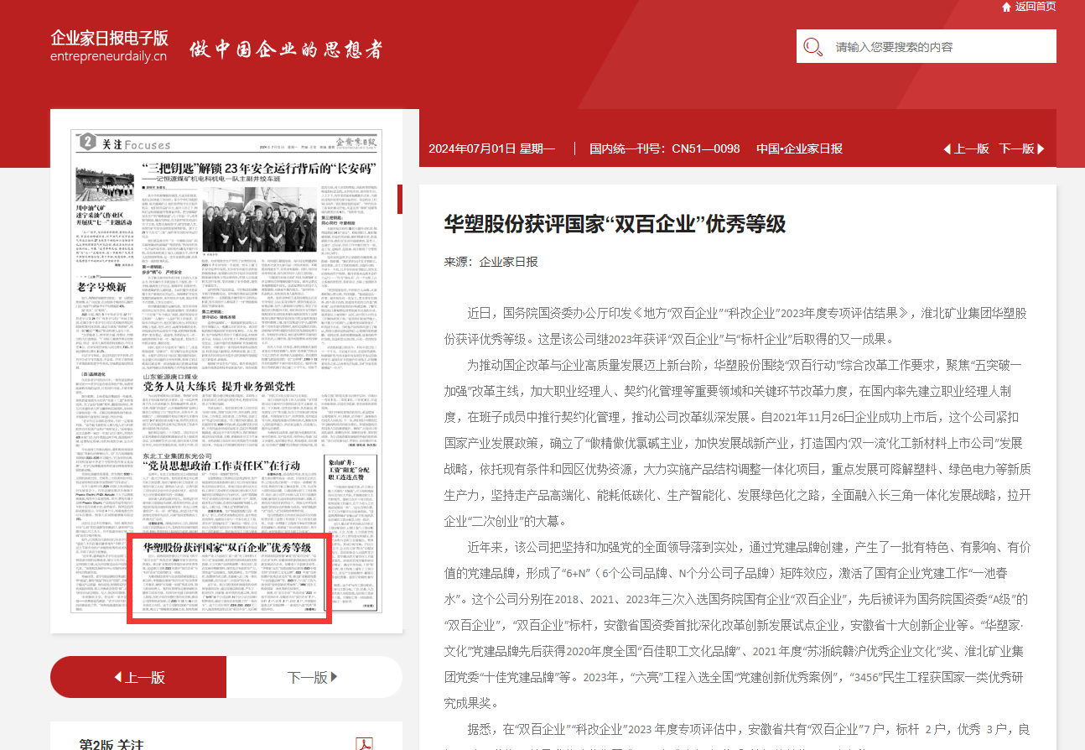Click the magnifying glass search icon
The height and width of the screenshot is (750, 1085).
tap(812, 47)
